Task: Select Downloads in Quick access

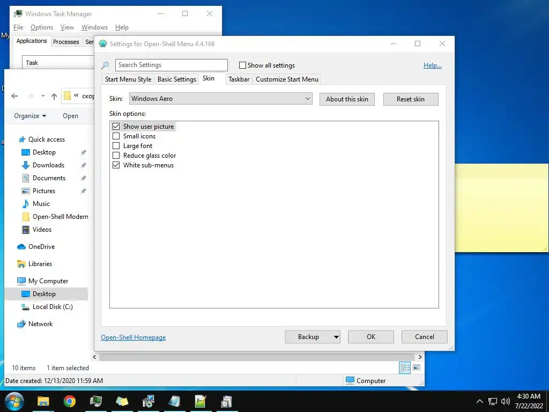Action: (x=48, y=165)
